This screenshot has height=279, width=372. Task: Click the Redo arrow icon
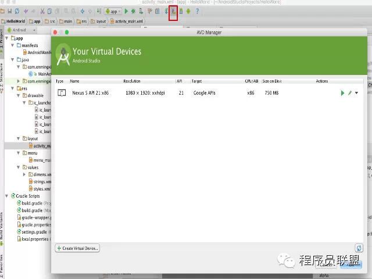click(x=33, y=11)
